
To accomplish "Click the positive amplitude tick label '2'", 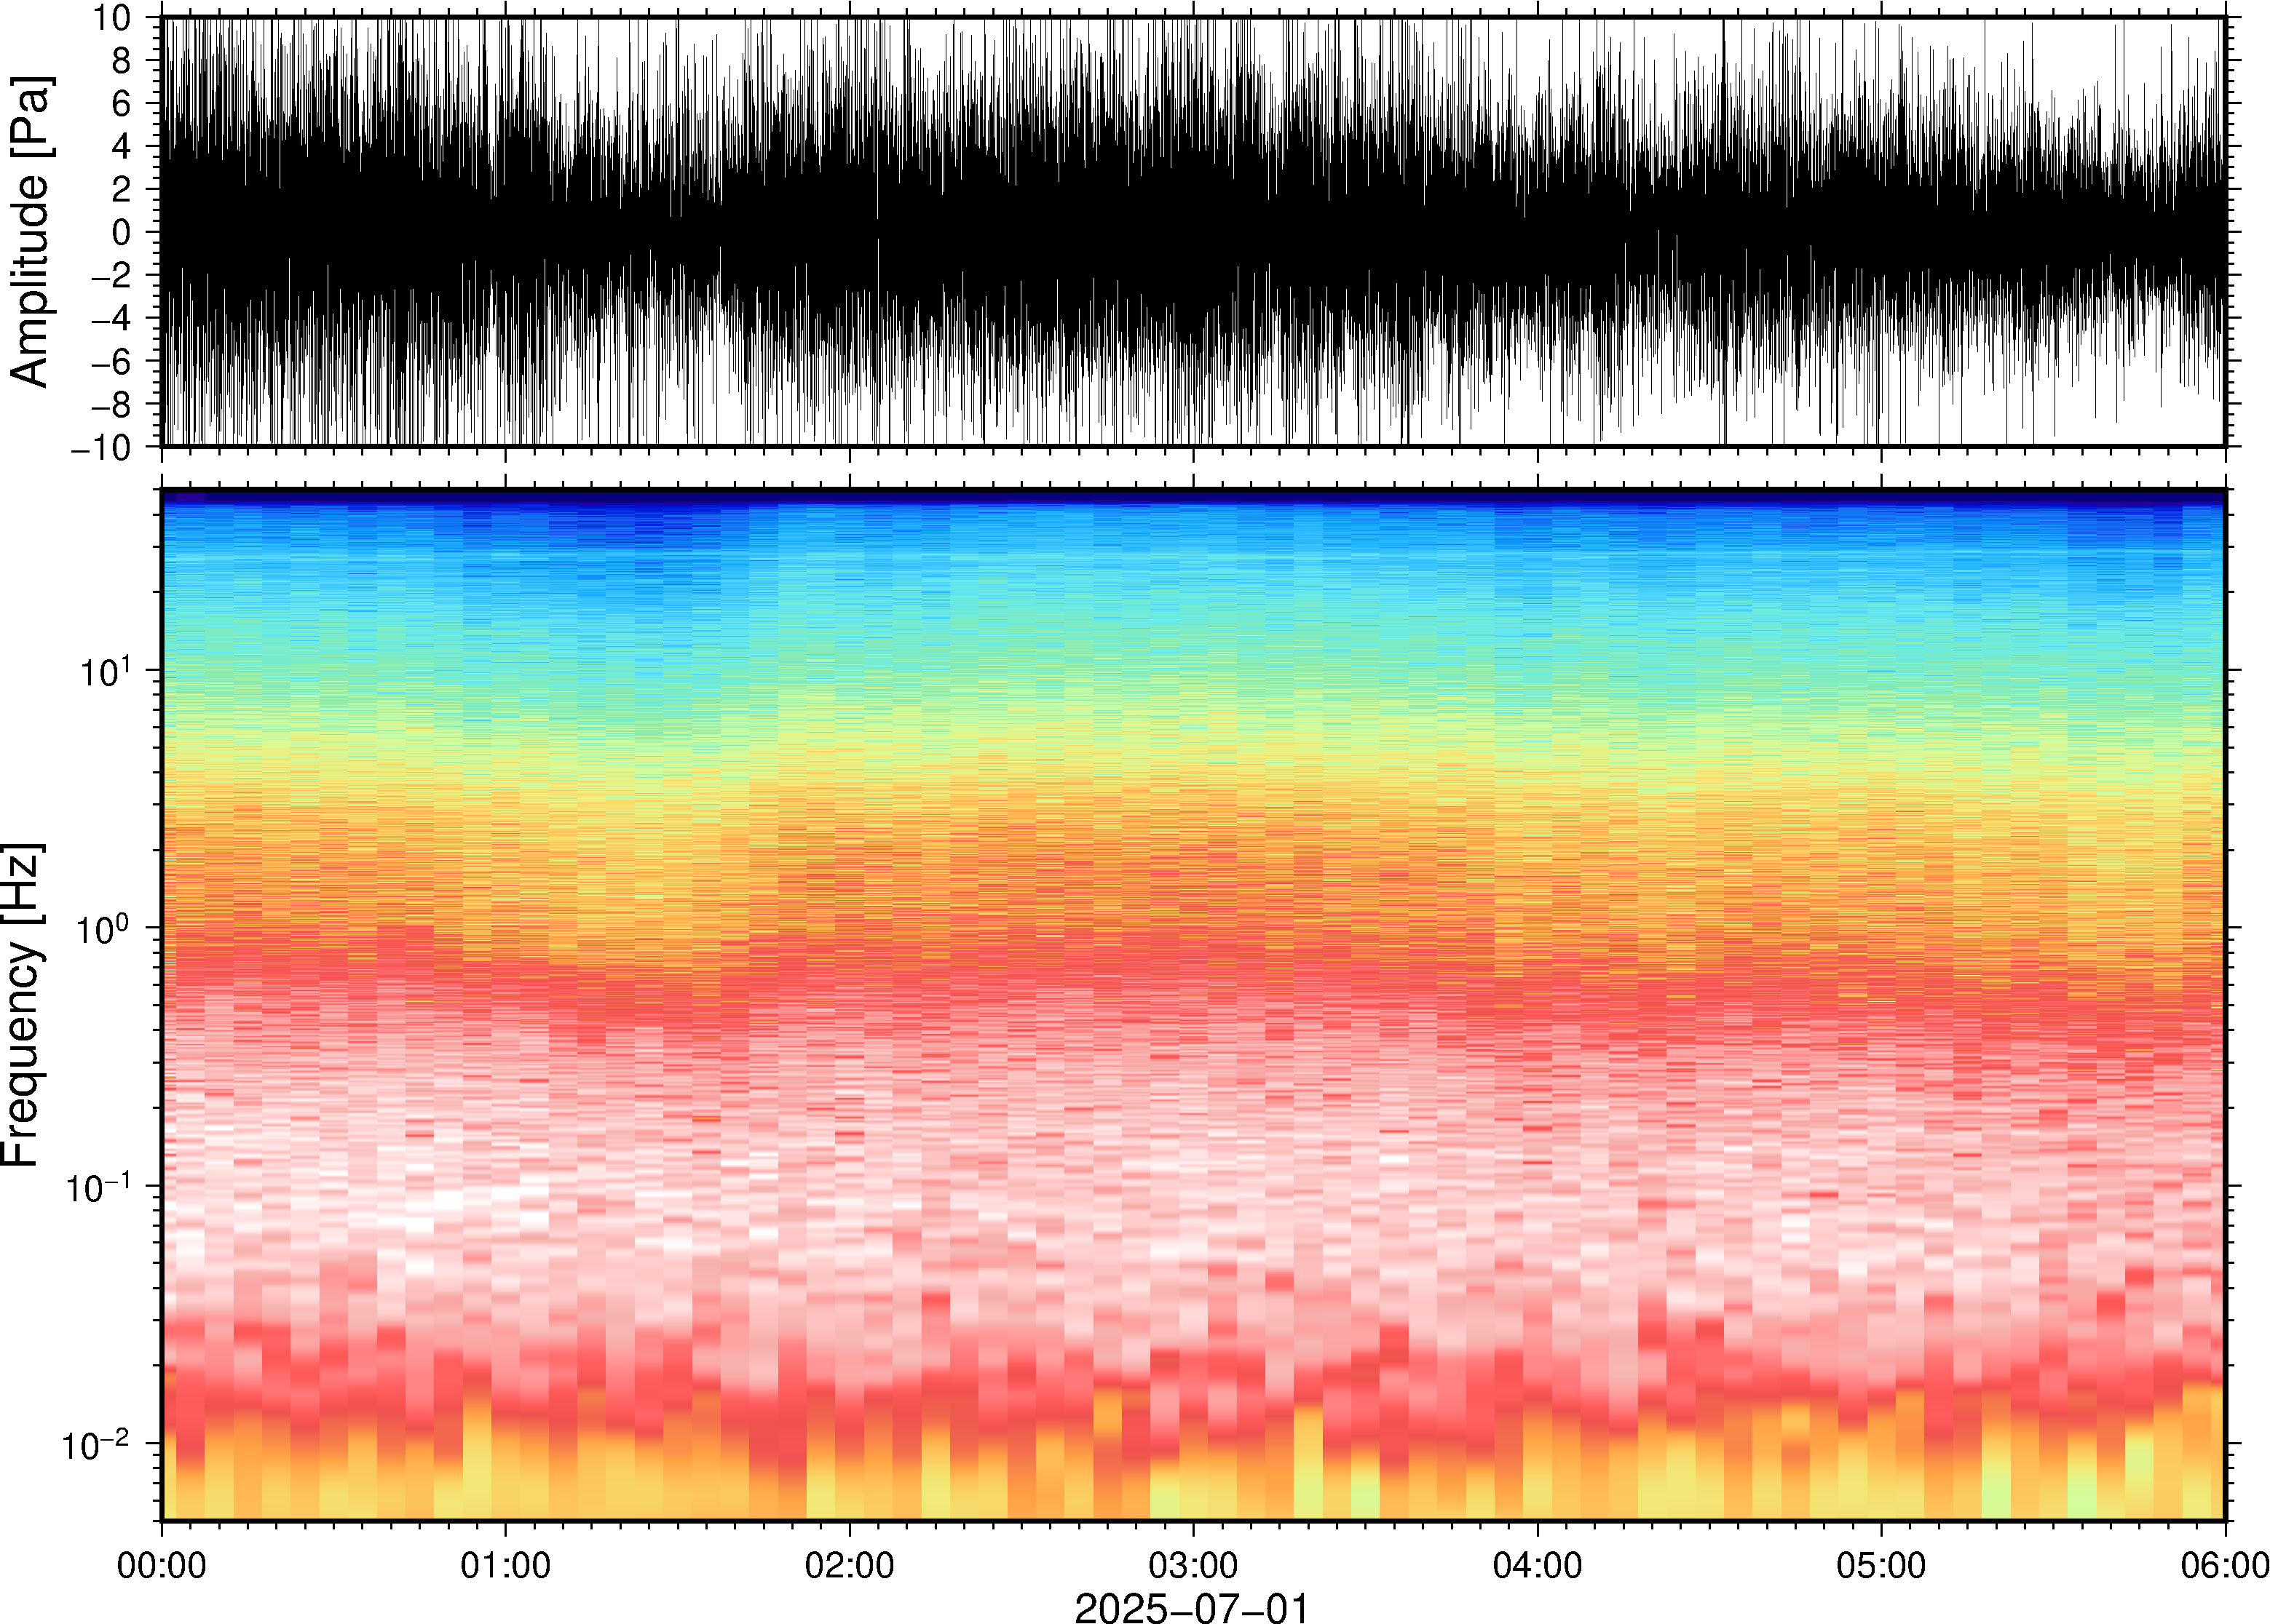I will tap(122, 190).
